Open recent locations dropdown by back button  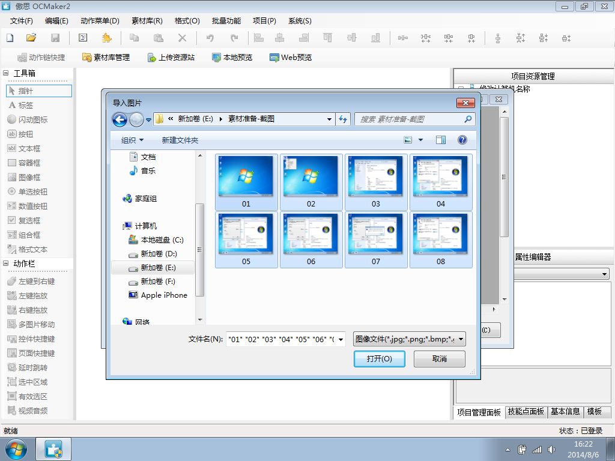149,119
